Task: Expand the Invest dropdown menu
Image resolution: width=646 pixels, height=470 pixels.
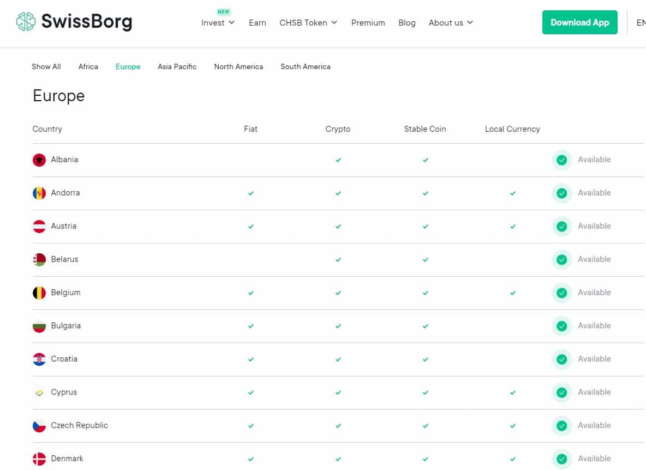Action: (218, 23)
